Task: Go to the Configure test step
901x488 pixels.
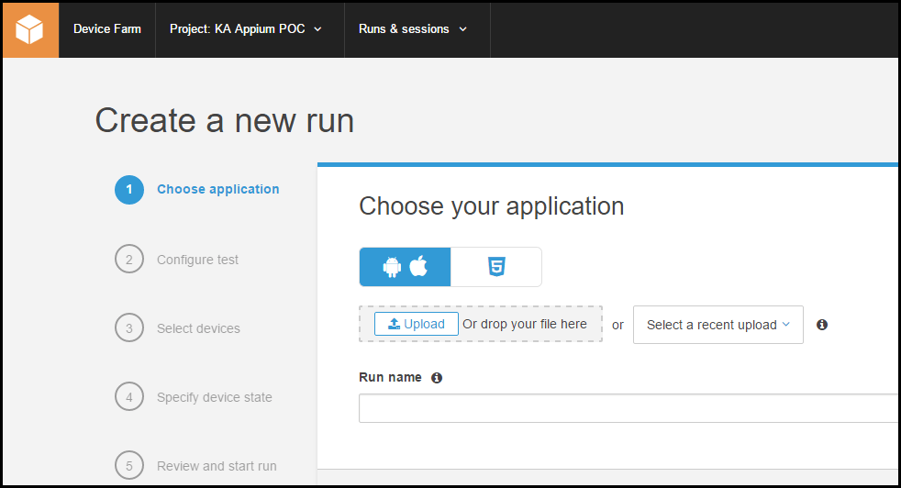Action: (x=197, y=260)
